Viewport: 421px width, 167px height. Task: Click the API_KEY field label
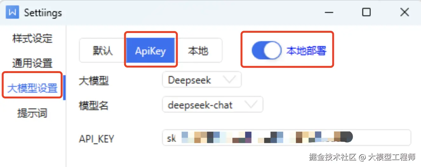(97, 138)
